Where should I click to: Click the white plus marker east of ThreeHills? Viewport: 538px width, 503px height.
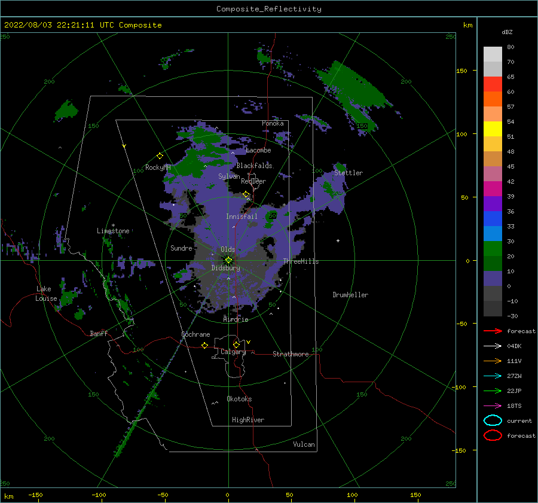[338, 240]
